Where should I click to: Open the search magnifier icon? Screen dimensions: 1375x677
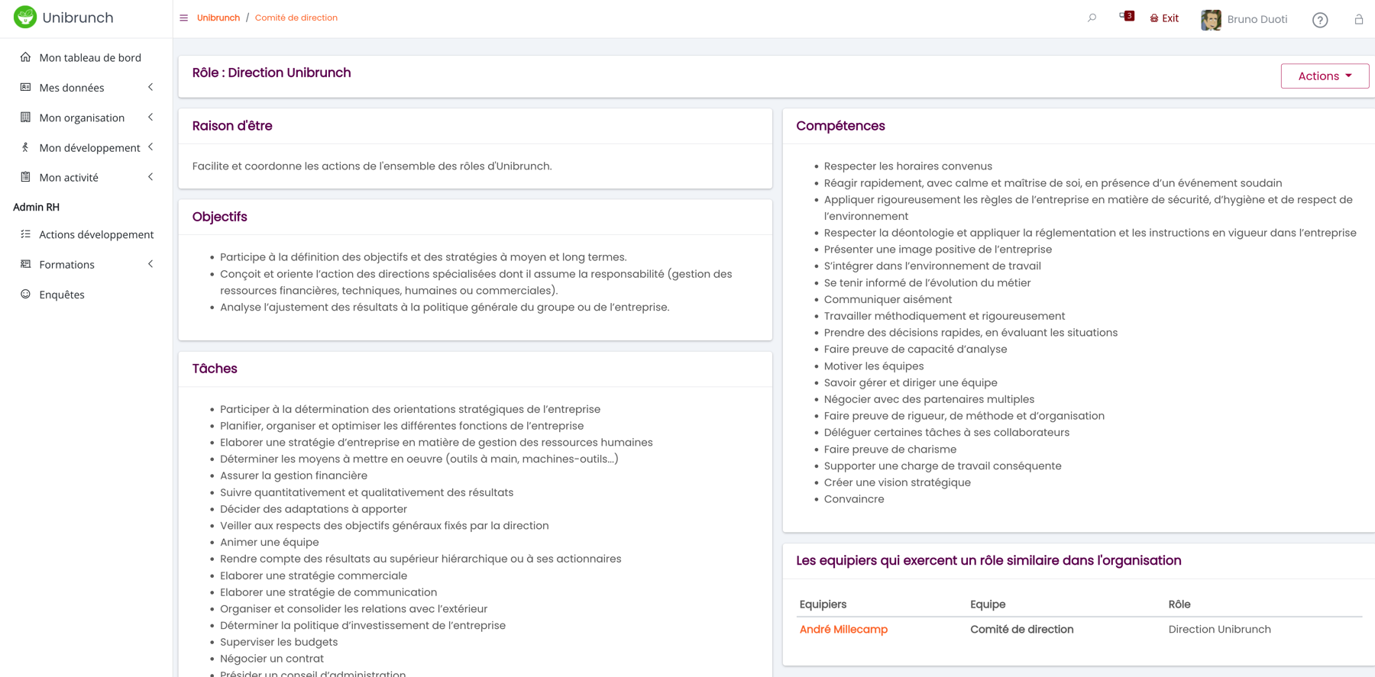click(x=1092, y=18)
